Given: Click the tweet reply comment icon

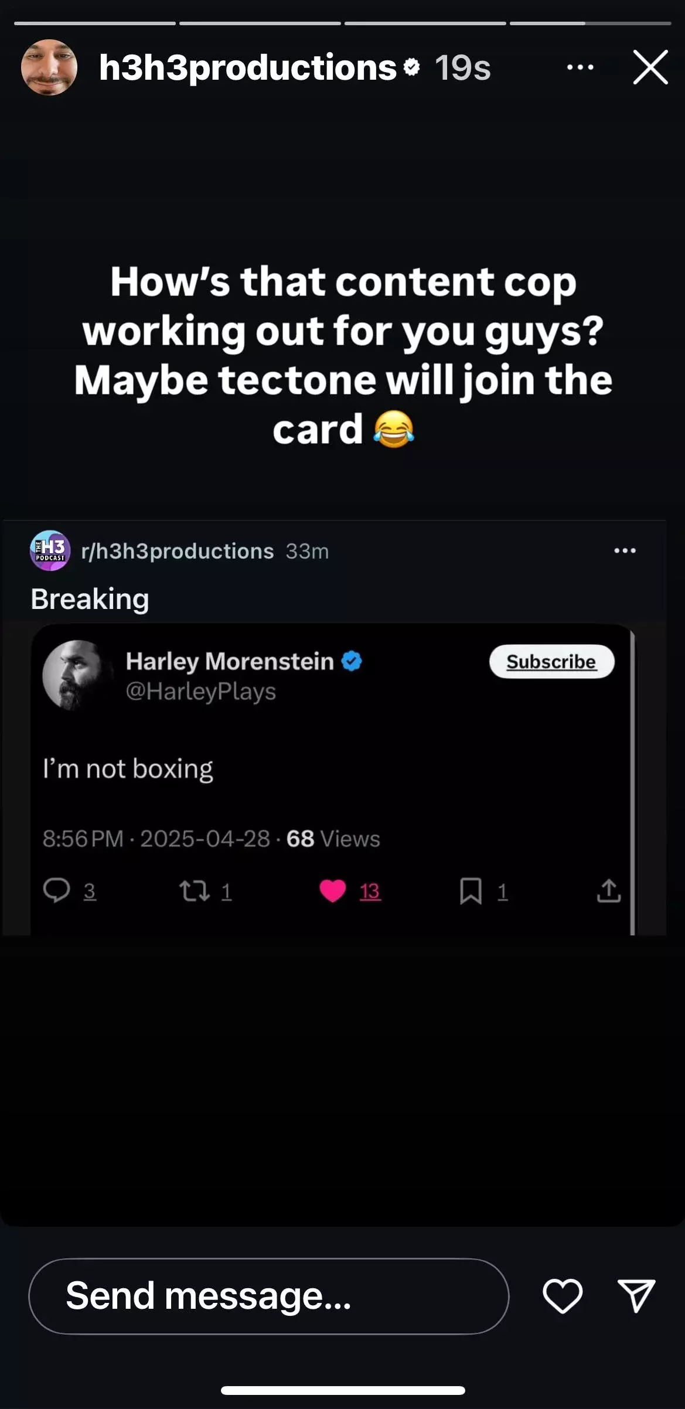Looking at the screenshot, I should click(x=56, y=890).
